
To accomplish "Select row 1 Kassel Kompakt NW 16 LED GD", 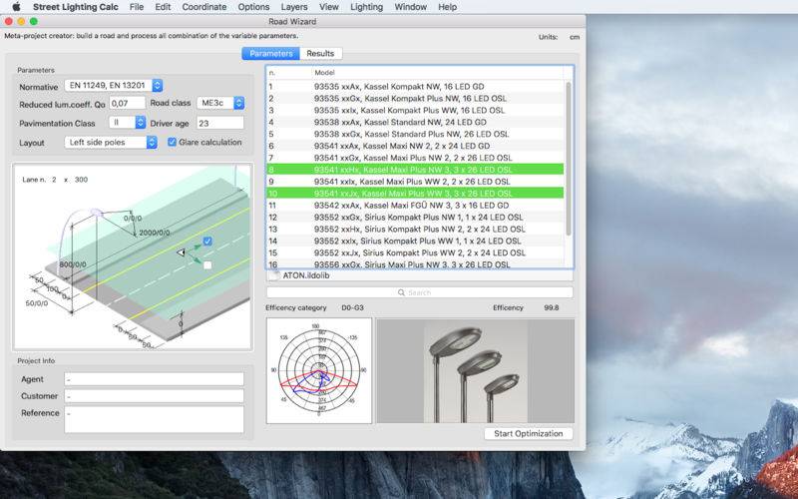I will coord(415,87).
